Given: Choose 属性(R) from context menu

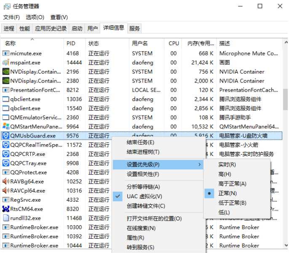Looking at the screenshot, I should [x=158, y=238].
